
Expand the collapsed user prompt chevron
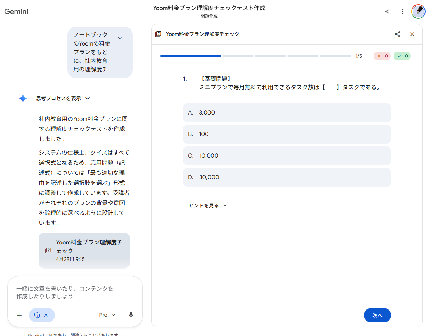(120, 38)
